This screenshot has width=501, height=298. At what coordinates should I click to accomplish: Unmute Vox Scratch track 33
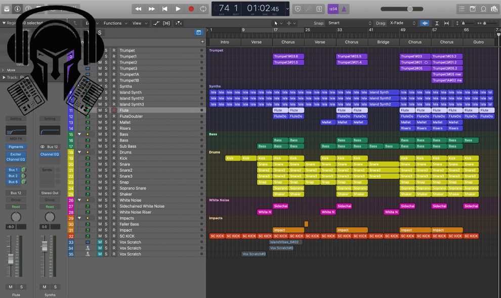click(x=100, y=242)
